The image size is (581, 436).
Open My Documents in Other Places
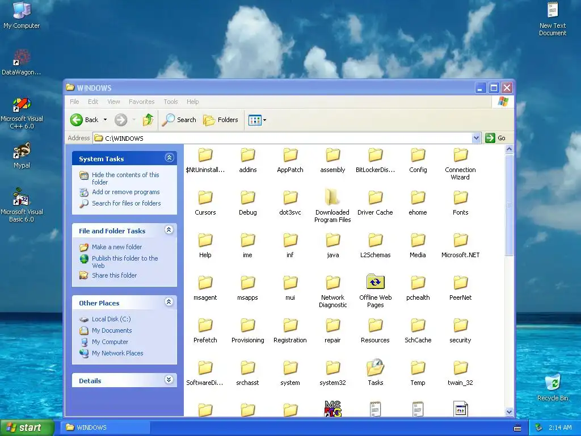[x=112, y=330]
